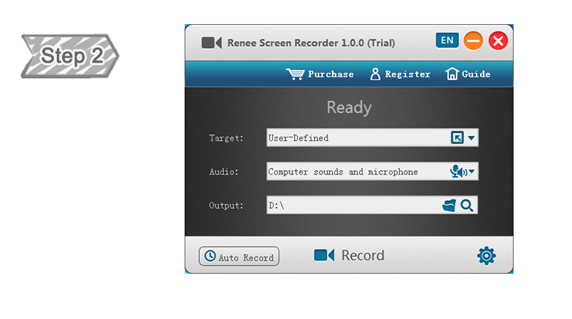Image resolution: width=572 pixels, height=319 pixels.
Task: Open the Purchase menu item
Action: tap(331, 74)
